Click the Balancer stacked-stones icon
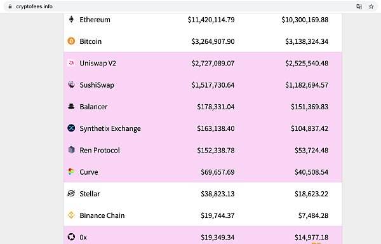Screen dimensions: 381x244 (71, 106)
